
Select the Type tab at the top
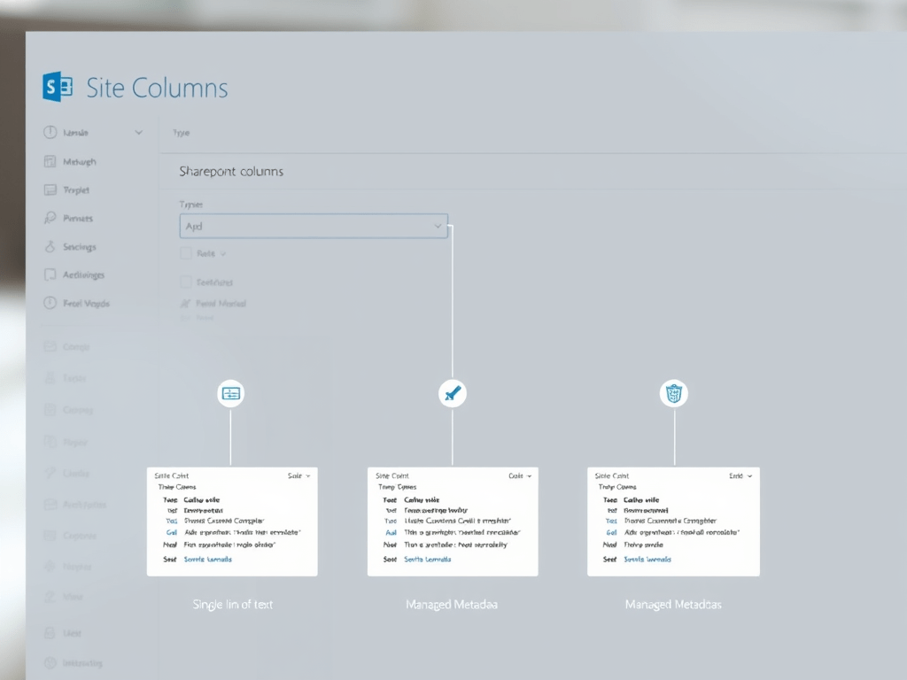(x=181, y=132)
